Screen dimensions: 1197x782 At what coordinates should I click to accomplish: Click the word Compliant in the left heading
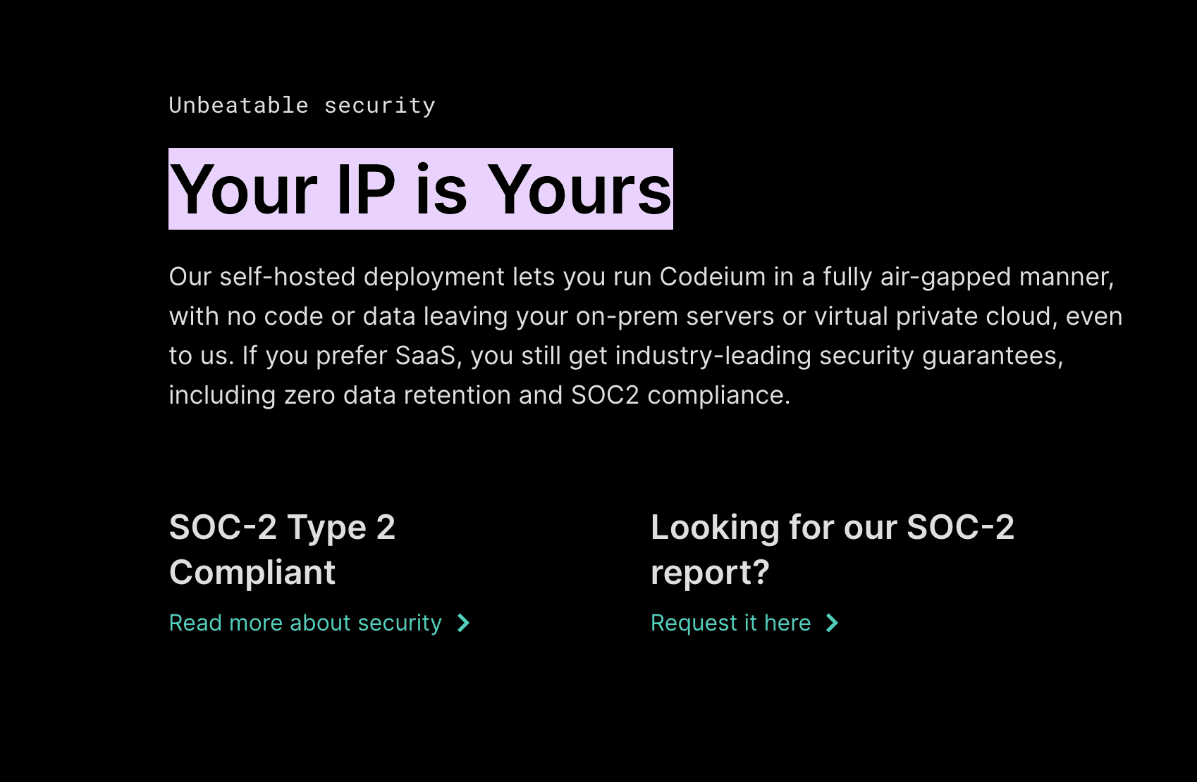click(252, 572)
